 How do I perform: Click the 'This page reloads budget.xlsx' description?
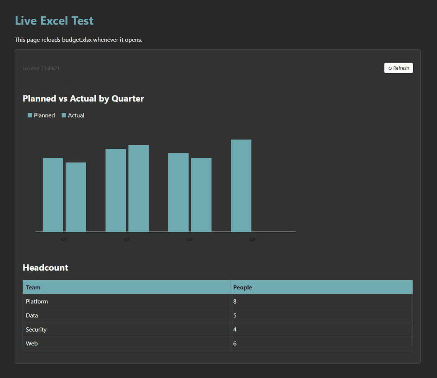pos(78,39)
